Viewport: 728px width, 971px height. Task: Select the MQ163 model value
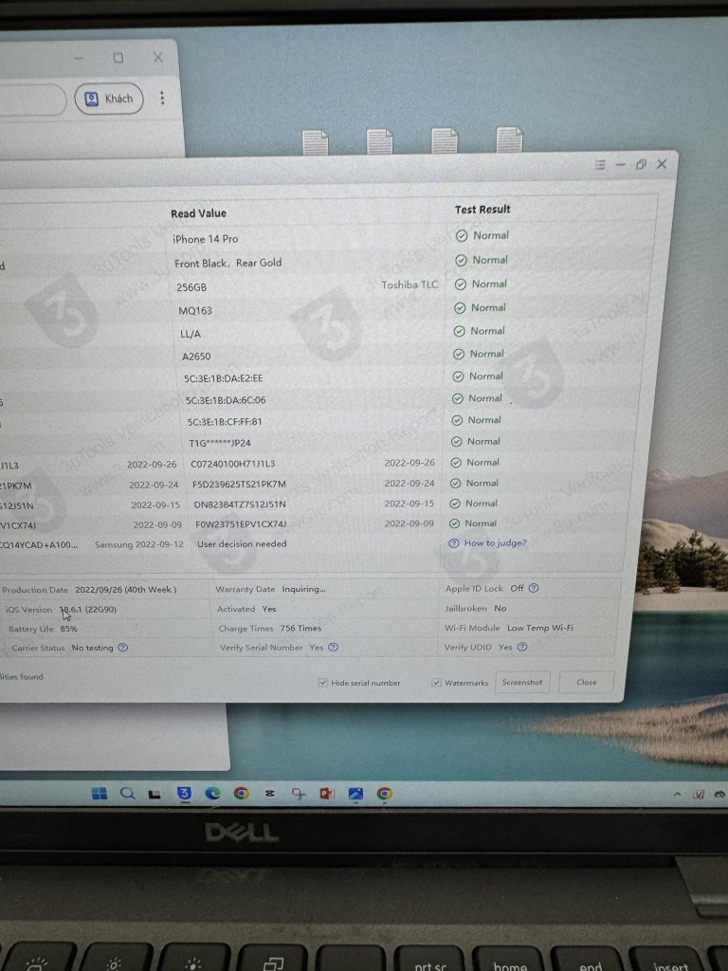coord(195,311)
